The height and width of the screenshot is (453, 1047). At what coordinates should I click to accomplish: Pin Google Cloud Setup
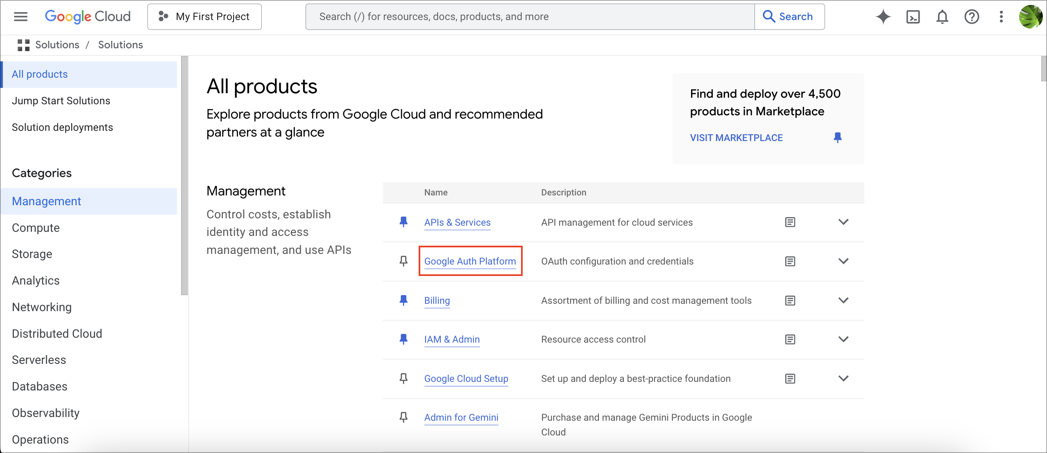[403, 379]
